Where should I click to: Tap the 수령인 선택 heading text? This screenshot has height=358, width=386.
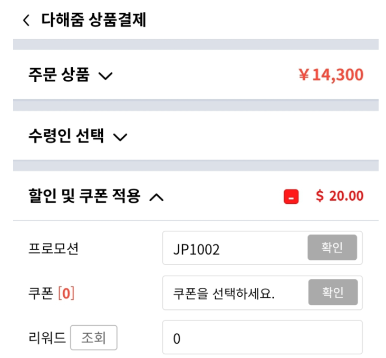pyautogui.click(x=66, y=137)
